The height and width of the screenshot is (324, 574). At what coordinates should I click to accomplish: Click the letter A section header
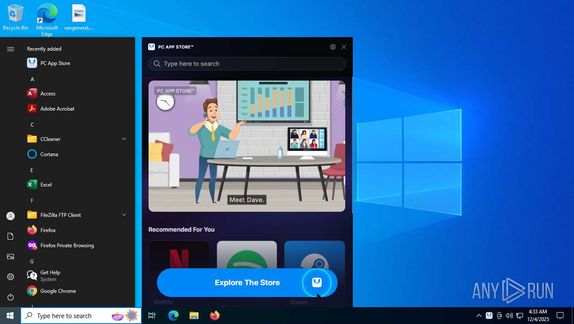[32, 79]
